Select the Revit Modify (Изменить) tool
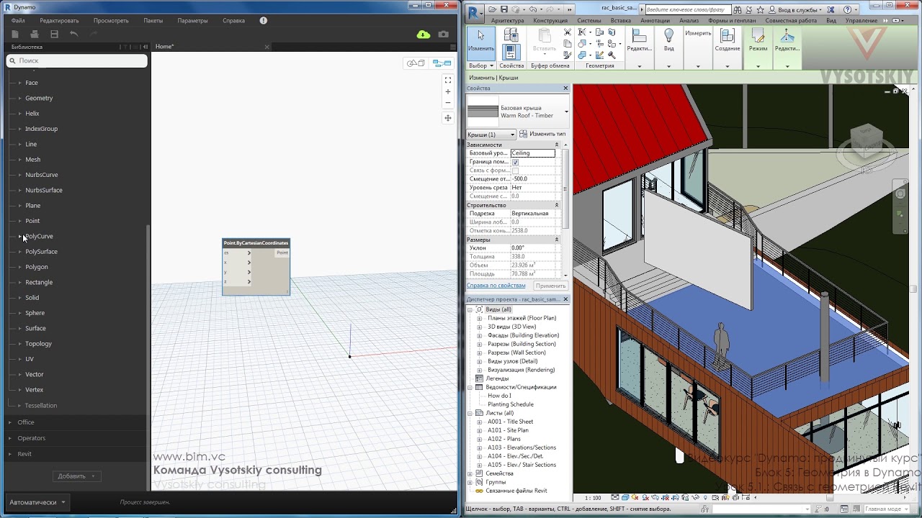The width and height of the screenshot is (922, 518). 481,43
